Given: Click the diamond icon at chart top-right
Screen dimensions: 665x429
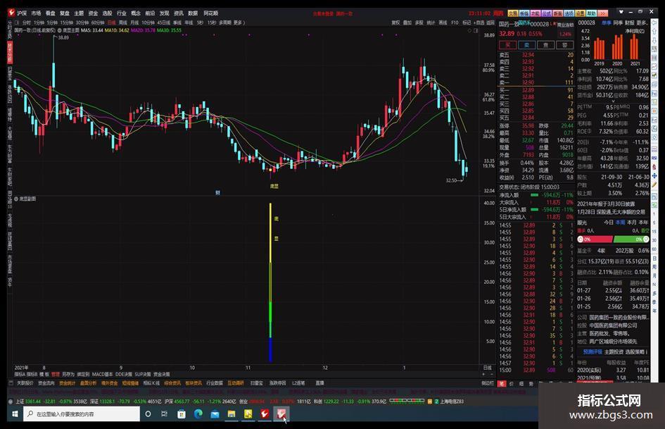Looking at the screenshot, I should click(x=469, y=30).
